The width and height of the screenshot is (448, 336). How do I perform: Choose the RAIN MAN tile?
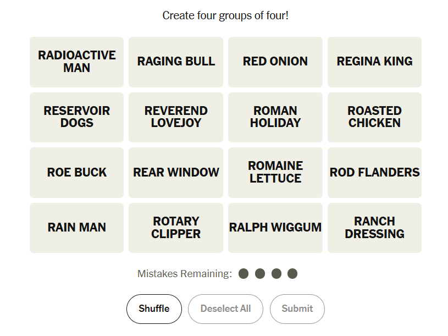(x=77, y=228)
